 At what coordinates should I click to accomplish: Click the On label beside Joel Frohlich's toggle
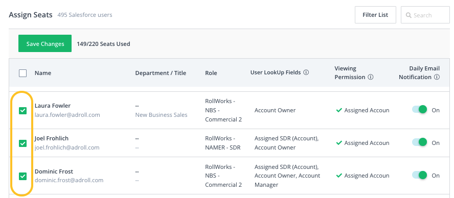436,143
